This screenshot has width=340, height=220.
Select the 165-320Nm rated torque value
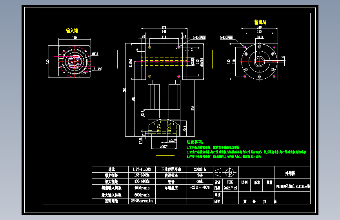142,175
